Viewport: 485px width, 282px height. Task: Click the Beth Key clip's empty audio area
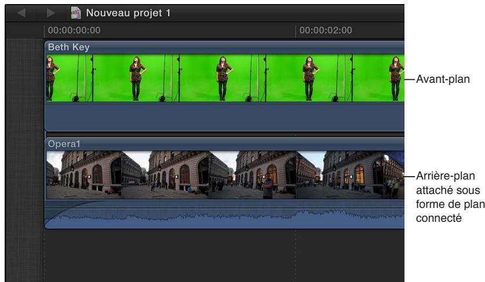225,116
